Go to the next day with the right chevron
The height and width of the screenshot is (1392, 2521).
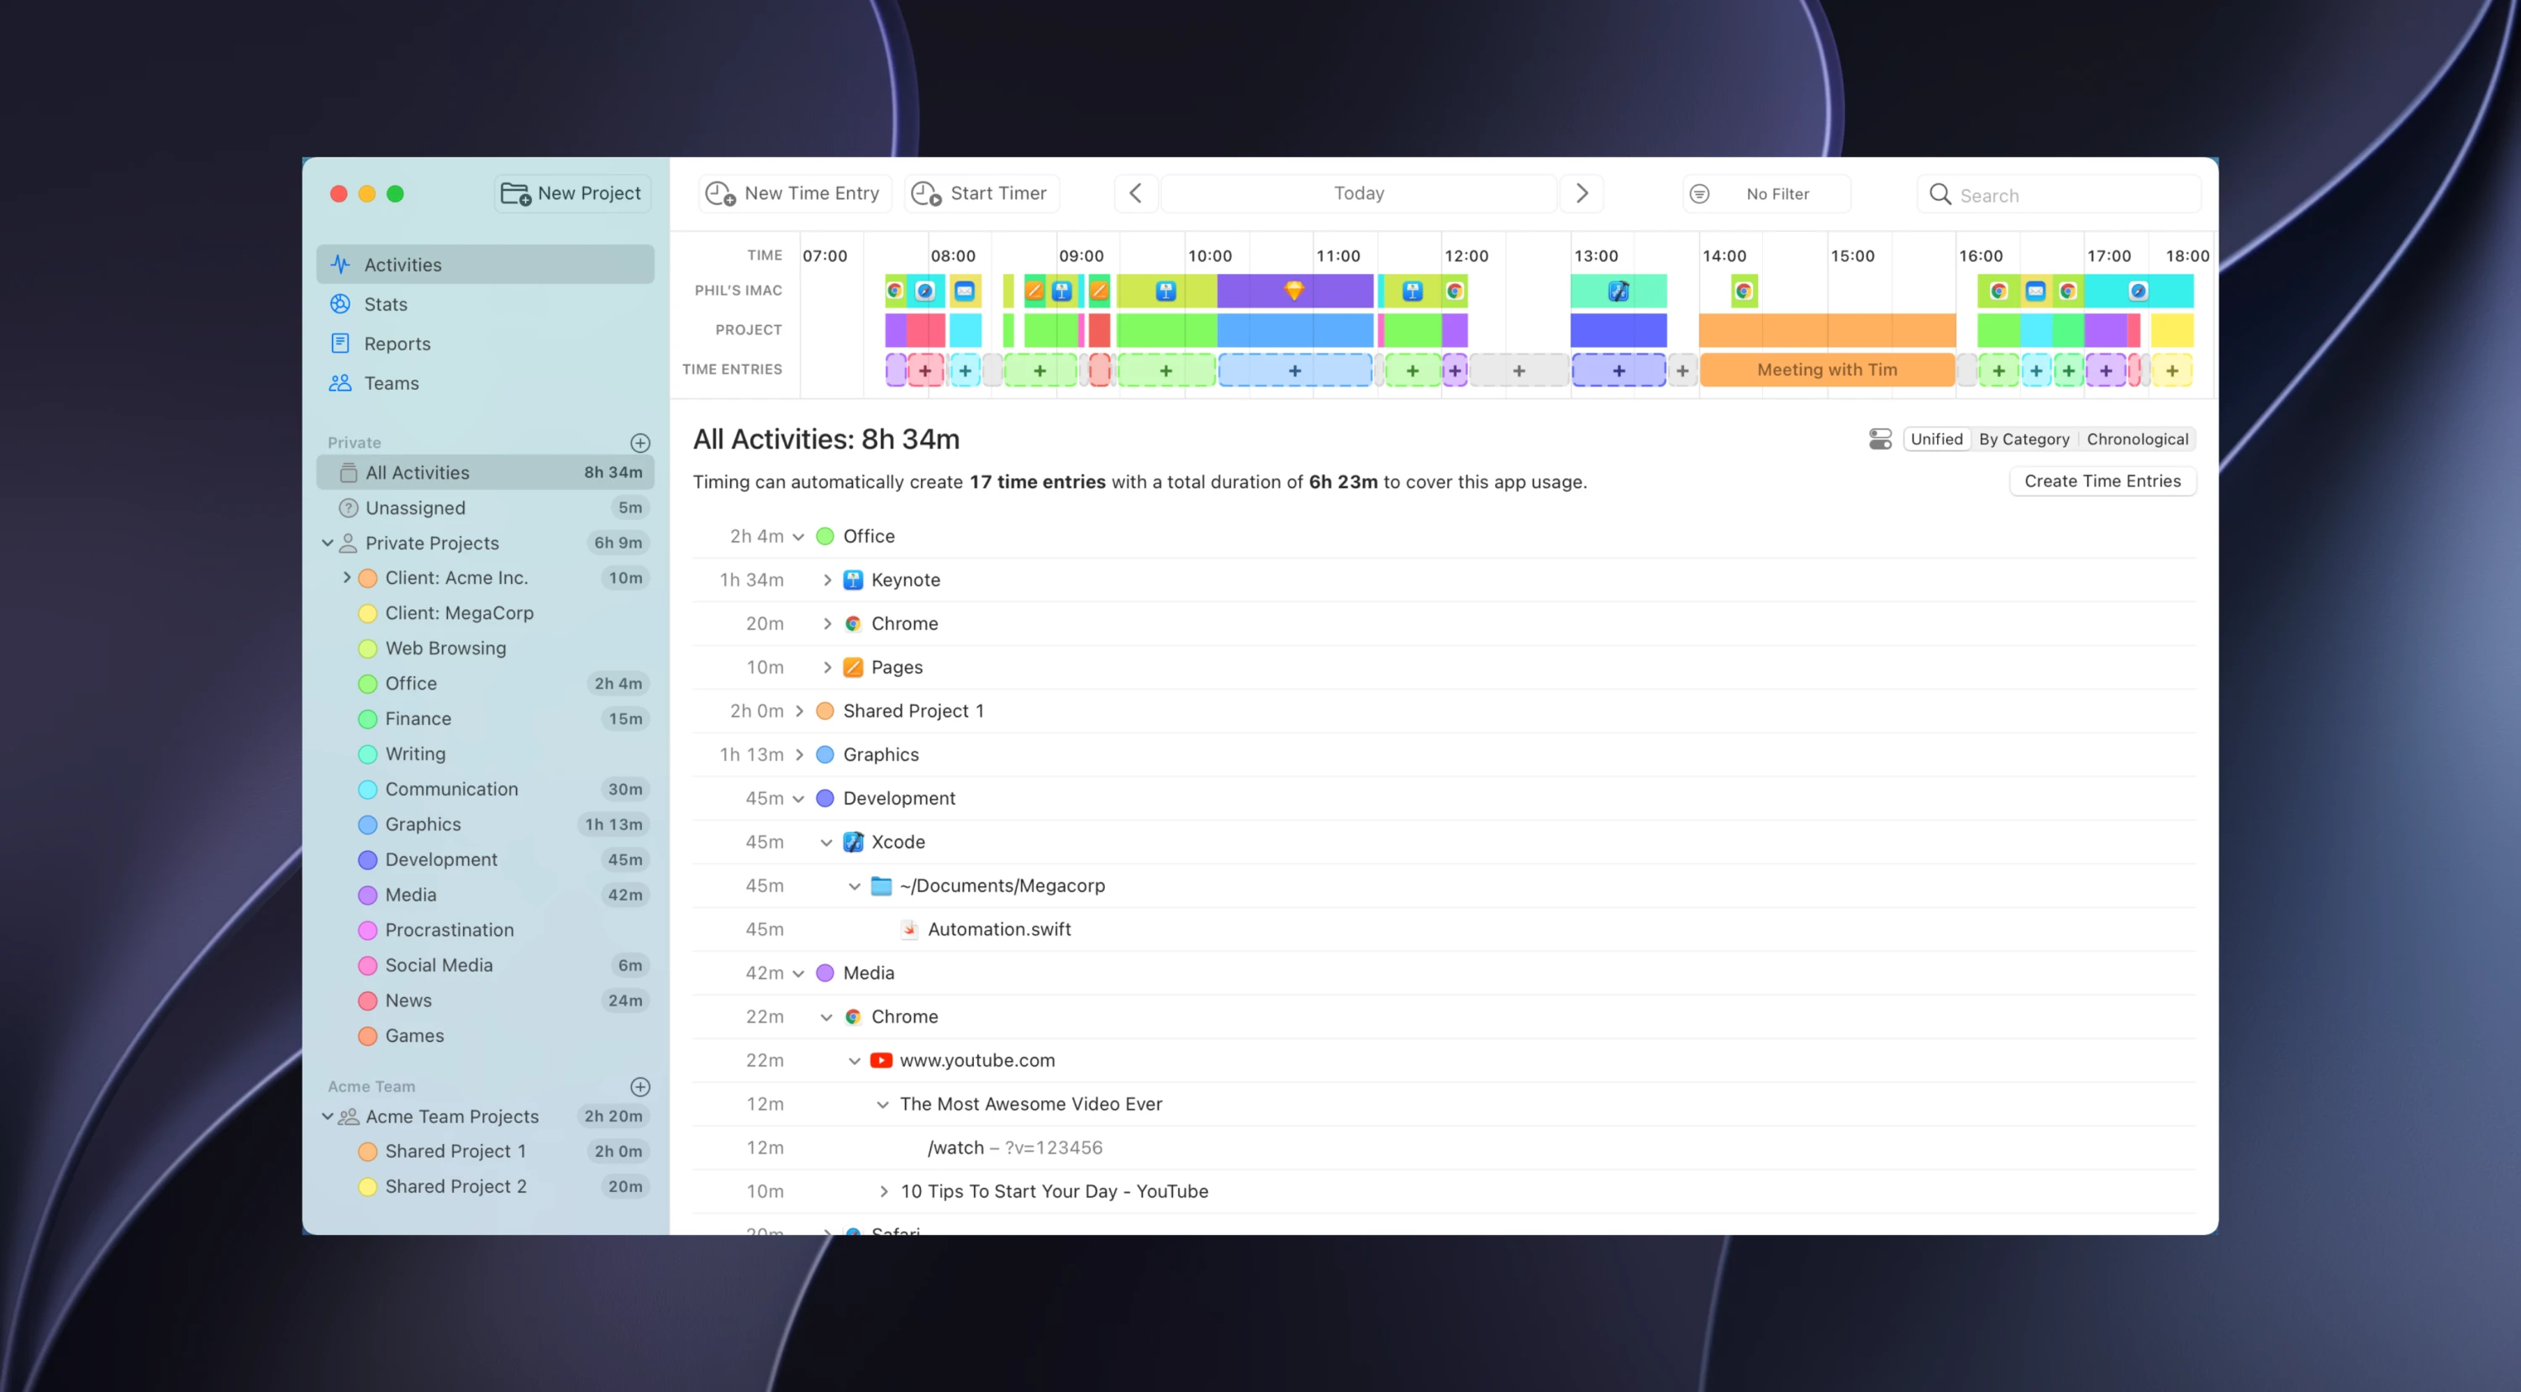point(1582,194)
